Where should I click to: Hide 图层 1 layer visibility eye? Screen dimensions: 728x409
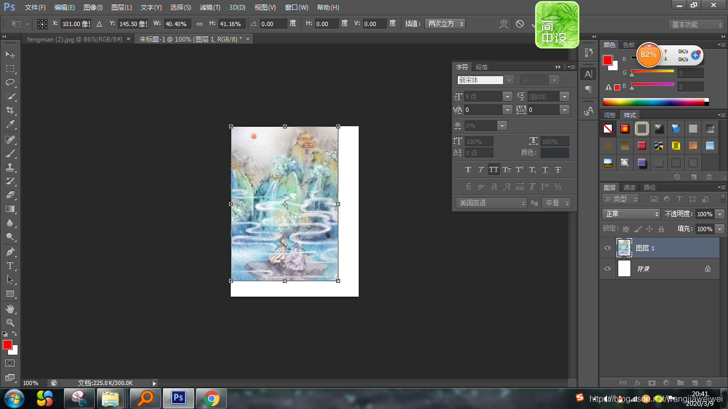[x=608, y=248]
